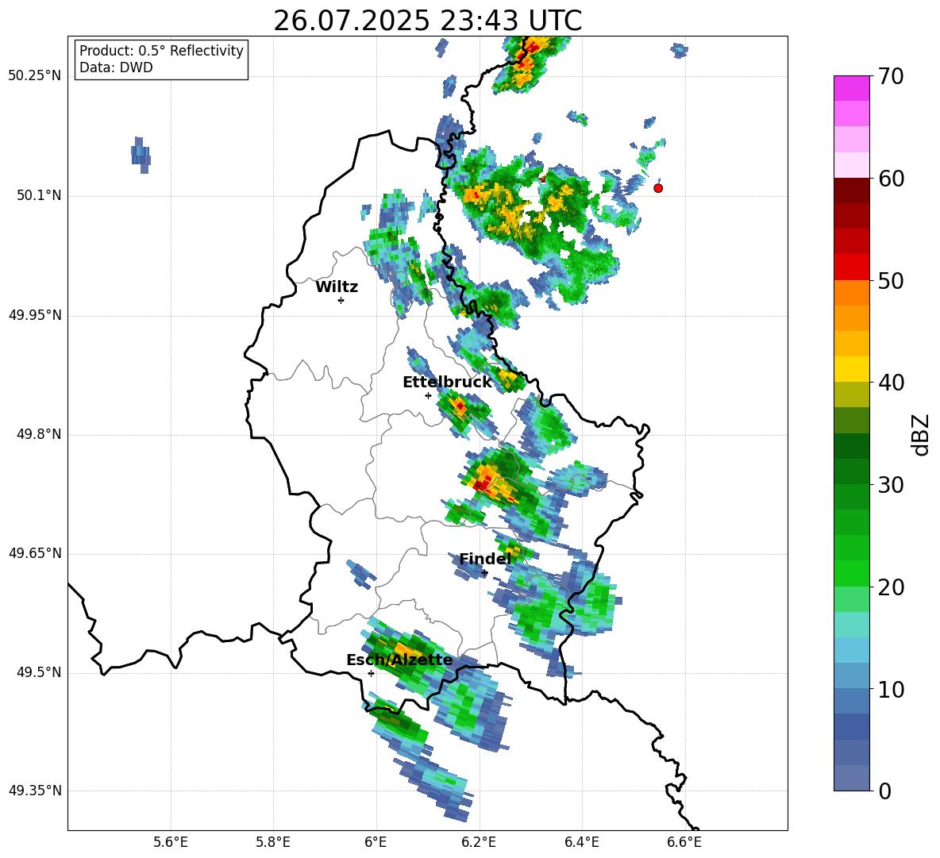Click the isolated blue radar echo near 5.55°E
This screenshot has width=940, height=858.
(141, 155)
